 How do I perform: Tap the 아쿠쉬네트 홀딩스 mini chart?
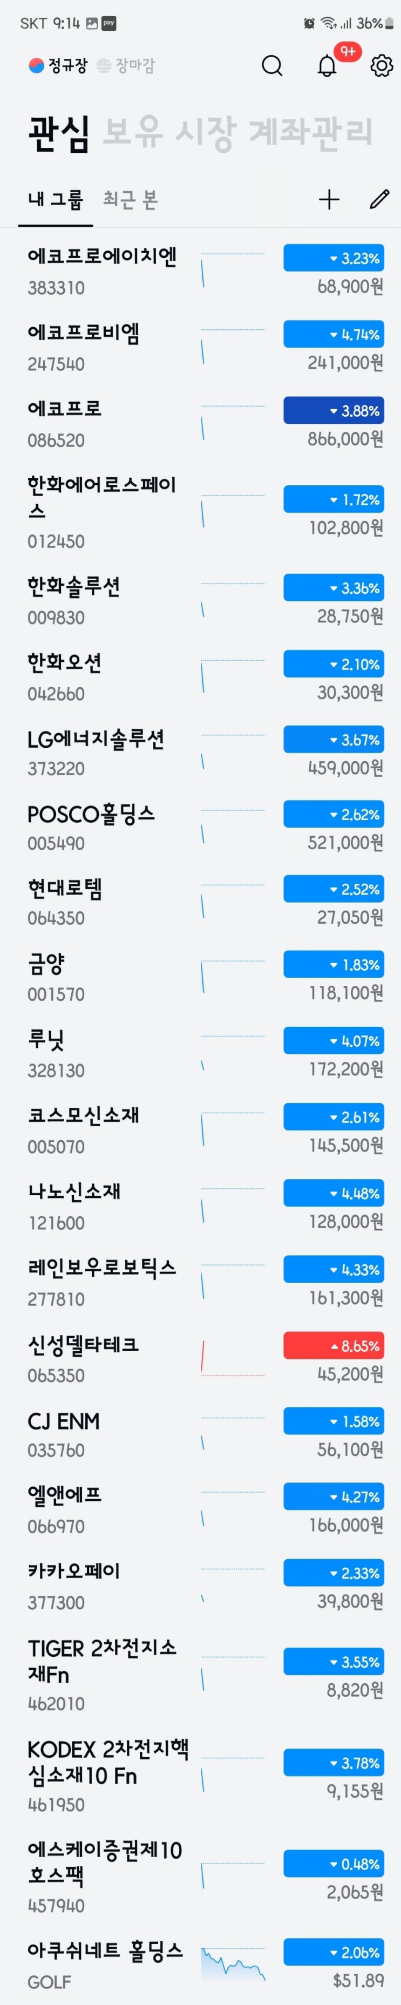(x=233, y=1964)
